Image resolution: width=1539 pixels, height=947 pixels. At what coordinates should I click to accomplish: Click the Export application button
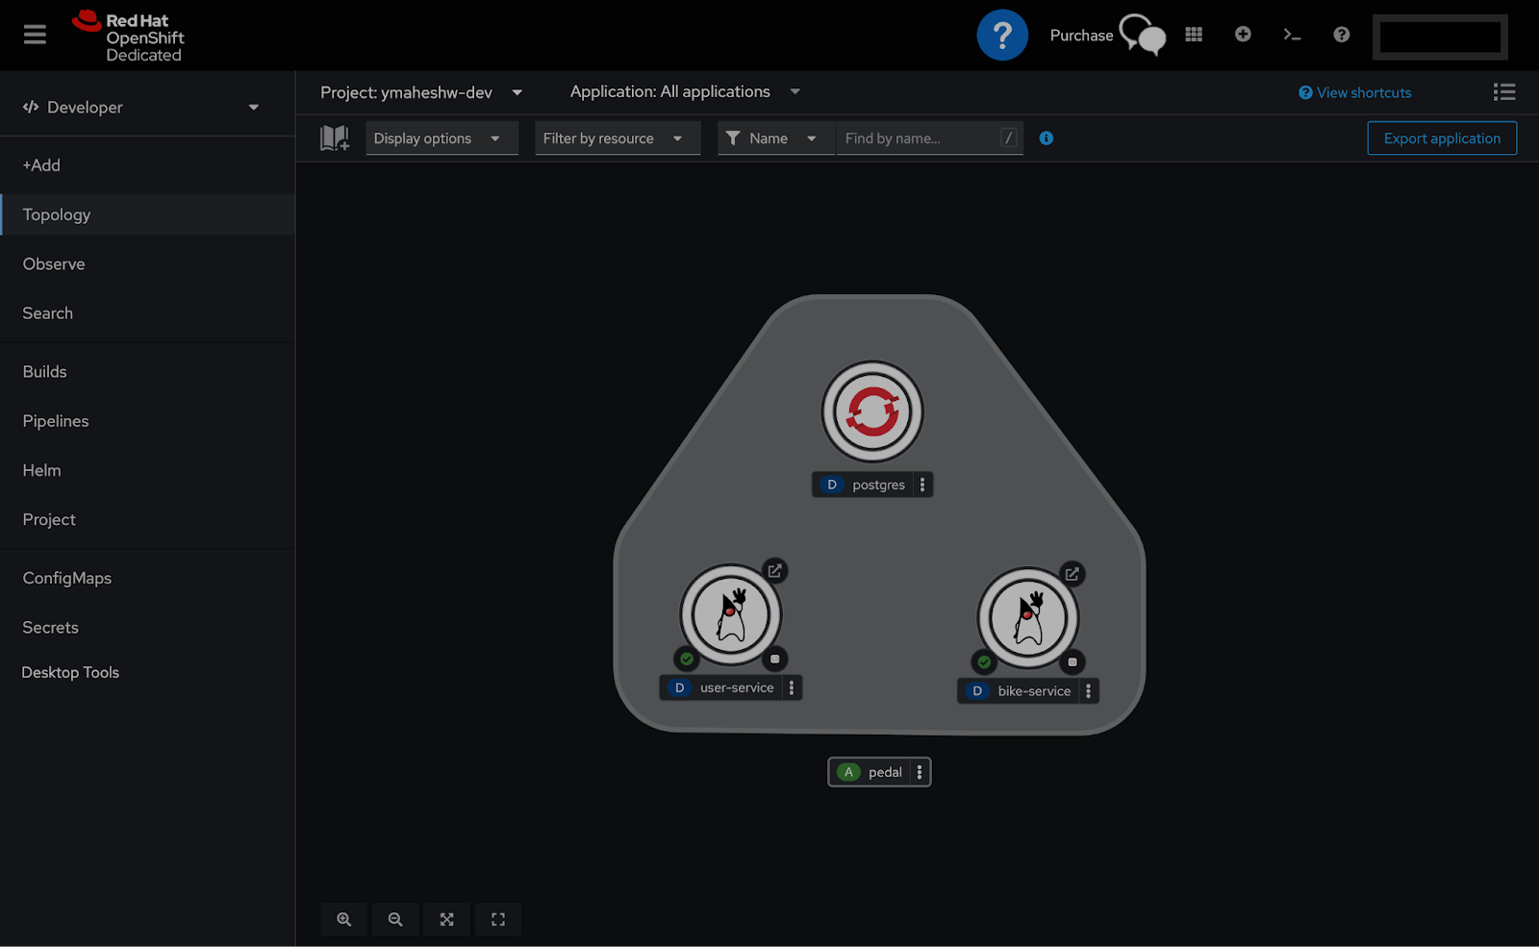(1442, 138)
